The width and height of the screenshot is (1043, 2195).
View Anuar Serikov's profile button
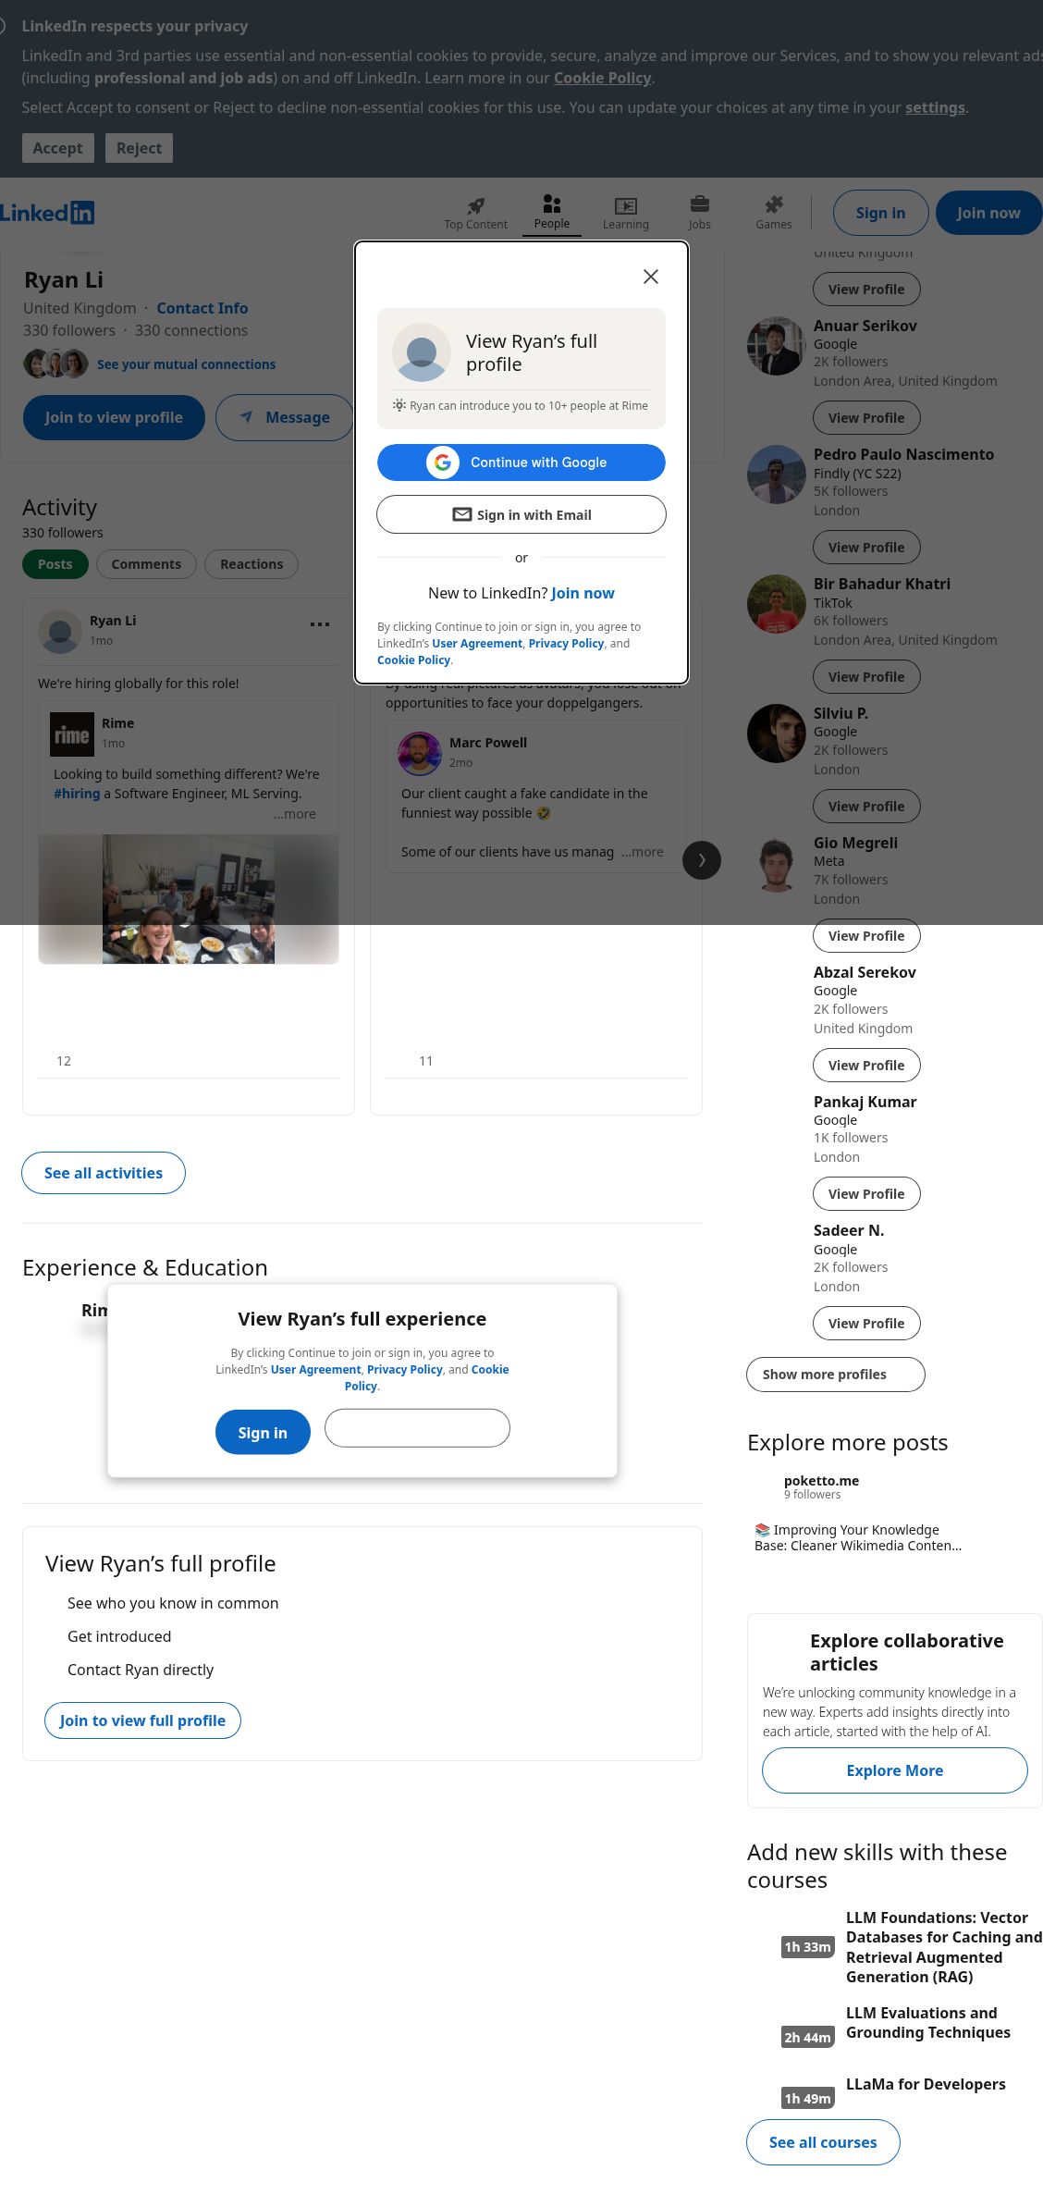866,418
